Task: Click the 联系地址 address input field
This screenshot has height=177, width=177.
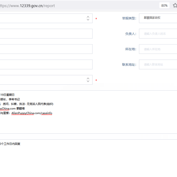Action: click(158, 64)
